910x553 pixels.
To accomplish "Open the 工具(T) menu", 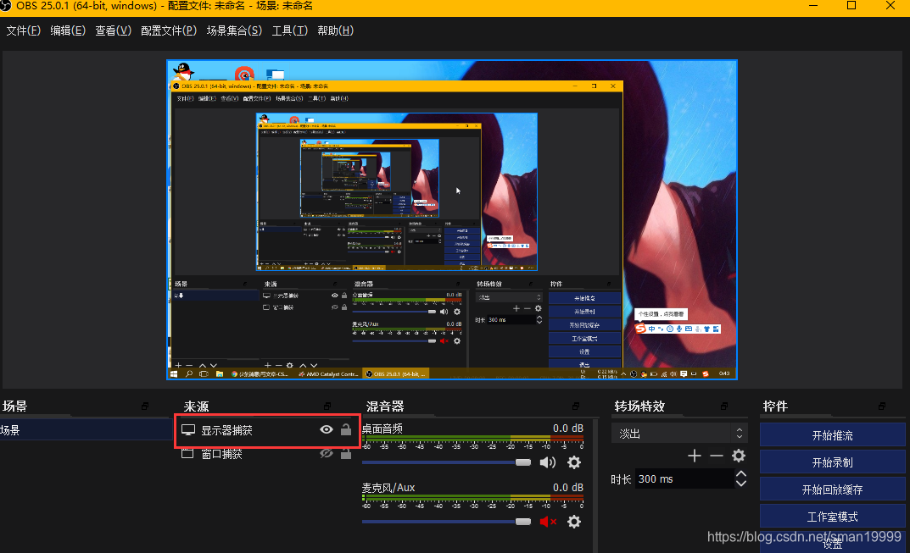I will coord(289,30).
